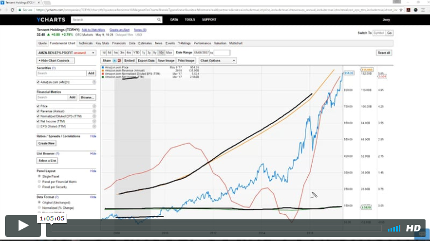
Task: Adjust the video player volume bars
Action: tap(394, 228)
